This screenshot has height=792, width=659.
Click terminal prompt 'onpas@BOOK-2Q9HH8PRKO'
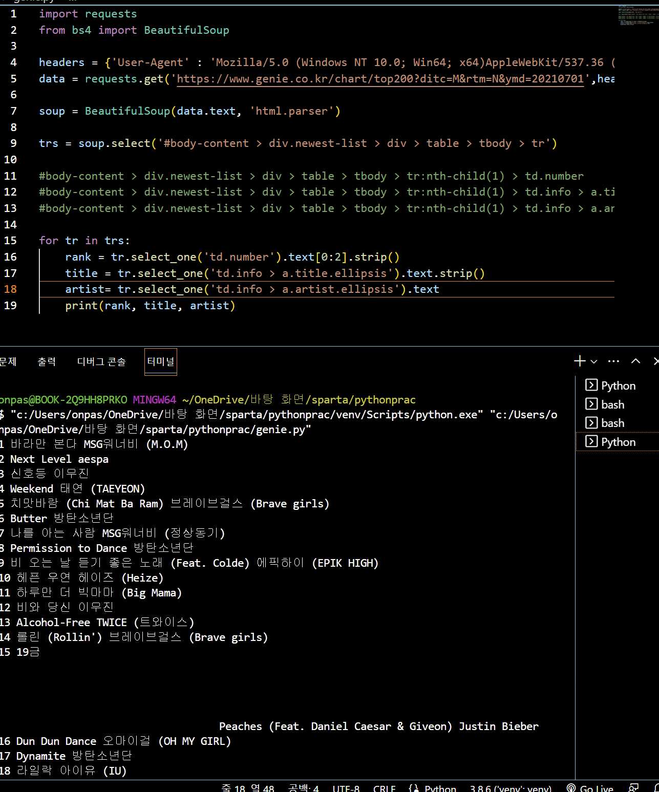point(63,400)
